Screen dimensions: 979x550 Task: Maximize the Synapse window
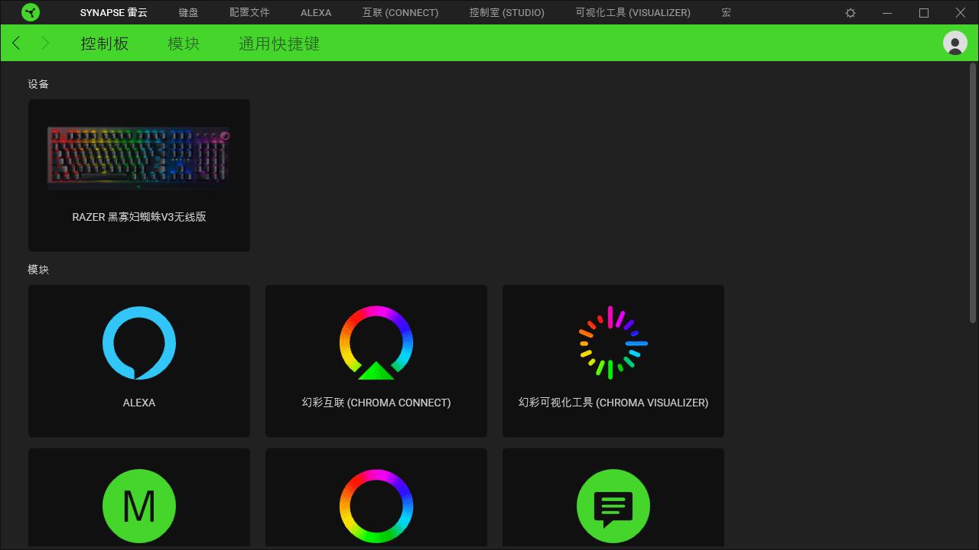924,13
